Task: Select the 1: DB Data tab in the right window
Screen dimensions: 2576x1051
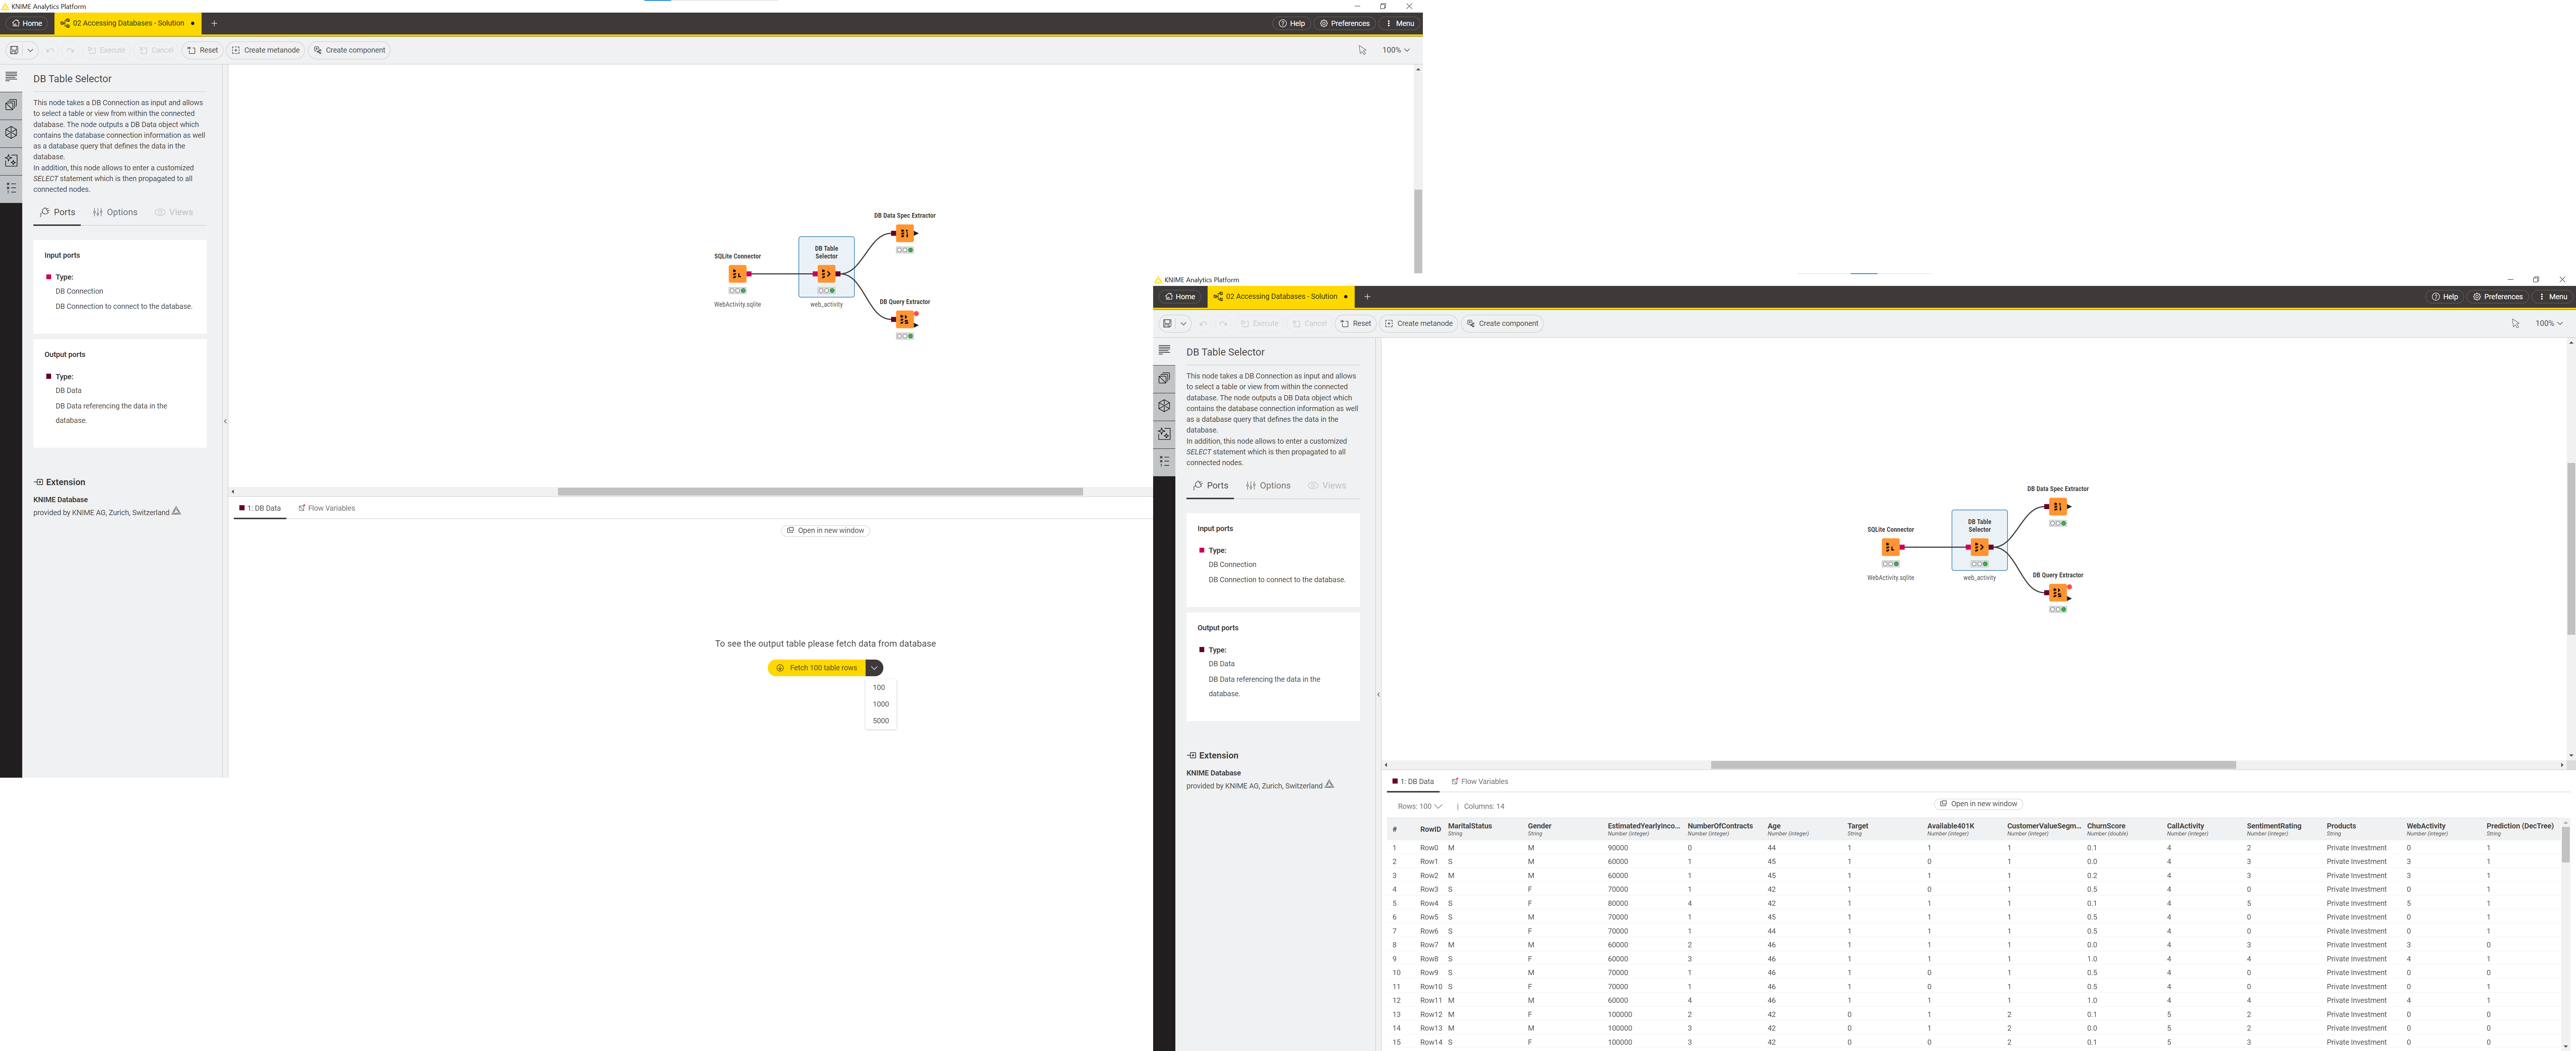Action: (x=1413, y=782)
